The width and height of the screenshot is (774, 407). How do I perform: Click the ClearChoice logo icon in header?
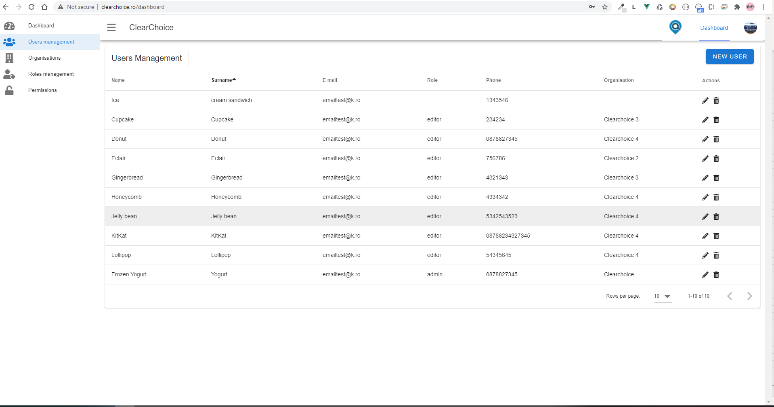675,27
